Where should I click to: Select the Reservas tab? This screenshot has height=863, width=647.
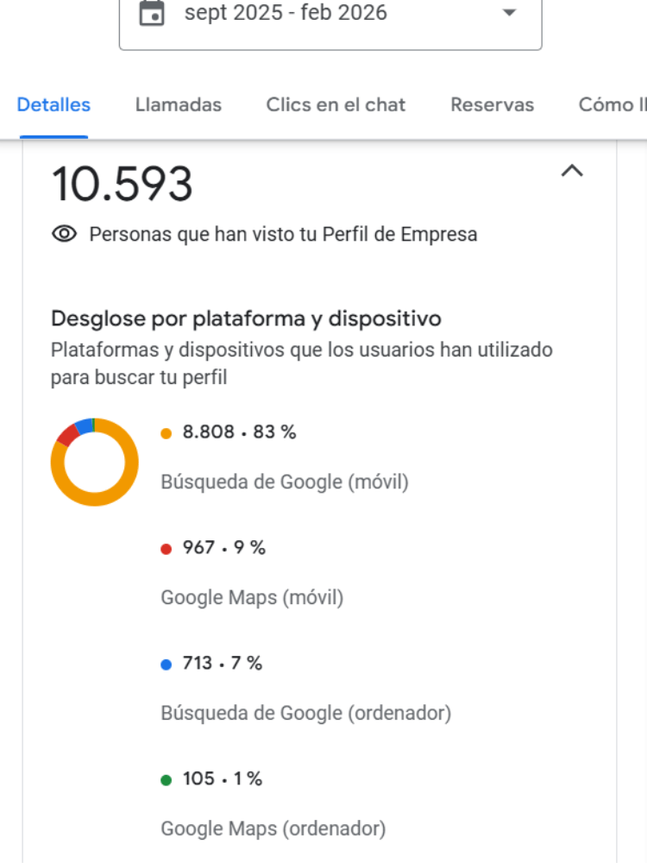pyautogui.click(x=492, y=105)
